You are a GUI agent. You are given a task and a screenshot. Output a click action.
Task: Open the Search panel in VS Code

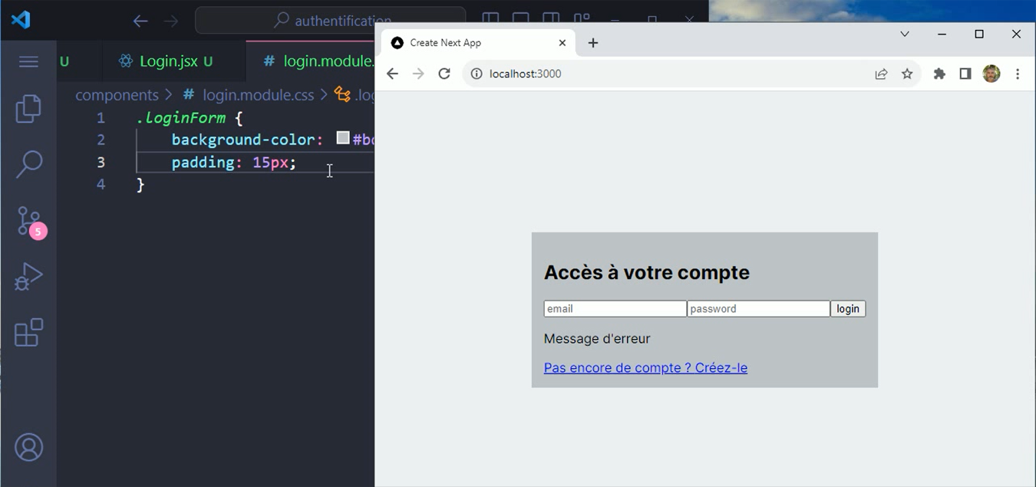tap(28, 163)
